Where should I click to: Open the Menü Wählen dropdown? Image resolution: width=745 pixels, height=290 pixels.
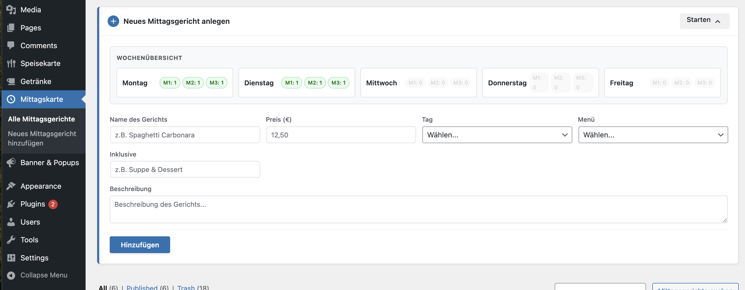(653, 135)
